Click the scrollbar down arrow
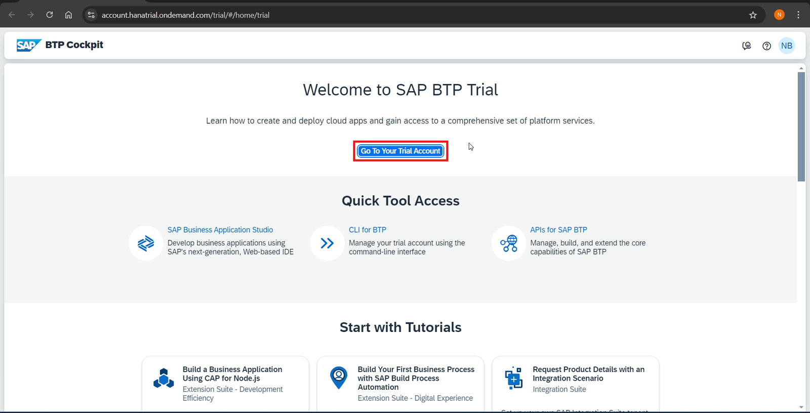Screen dimensions: 810x413 tap(801, 407)
